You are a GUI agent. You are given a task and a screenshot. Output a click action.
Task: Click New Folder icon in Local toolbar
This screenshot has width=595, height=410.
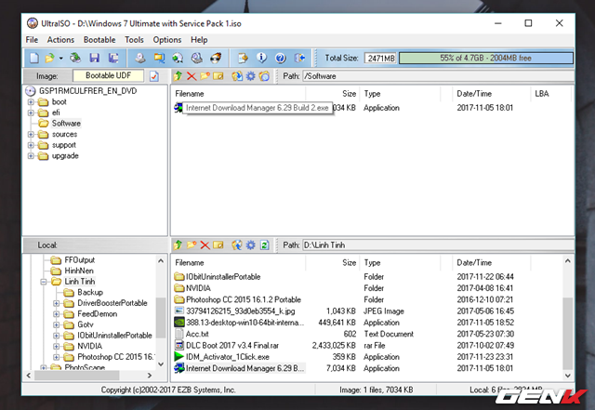click(x=192, y=245)
